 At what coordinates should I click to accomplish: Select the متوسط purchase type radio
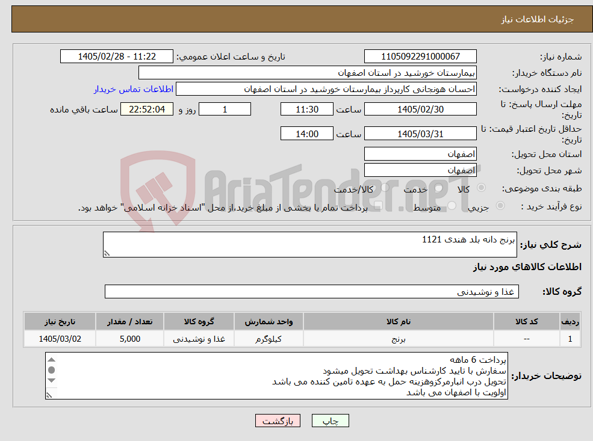pyautogui.click(x=452, y=206)
